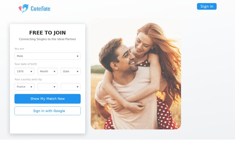
Task: Click the Show My Match Now button
Action: [47, 99]
